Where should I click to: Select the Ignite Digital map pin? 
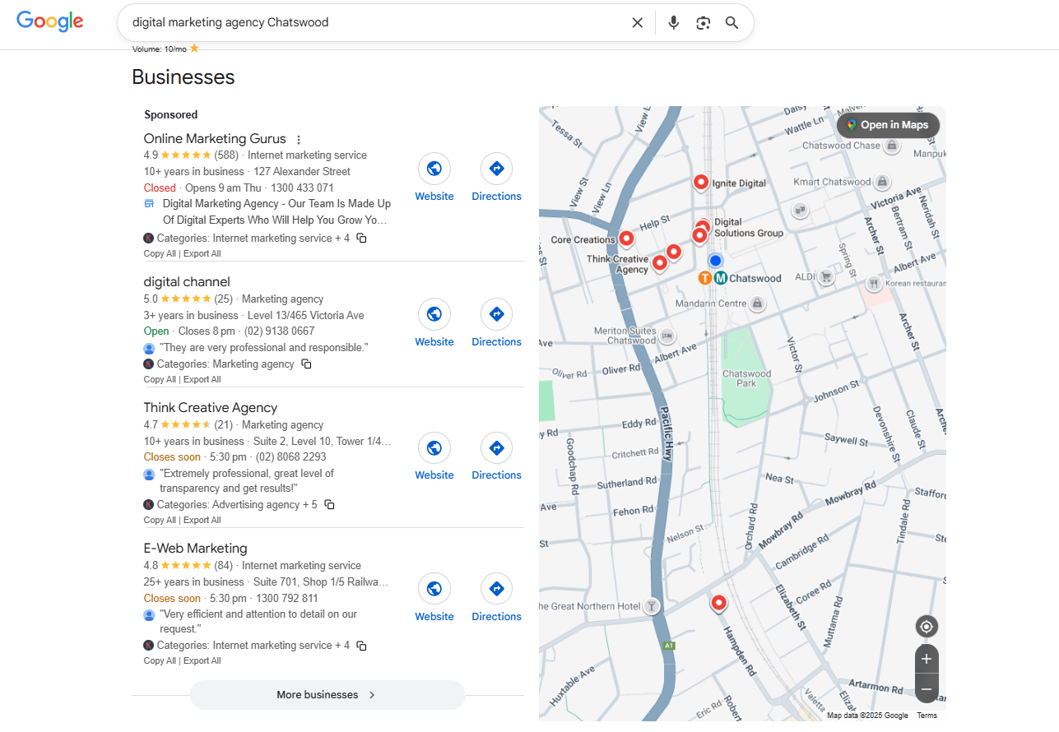point(700,182)
